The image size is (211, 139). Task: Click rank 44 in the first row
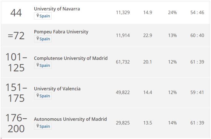(x=16, y=13)
